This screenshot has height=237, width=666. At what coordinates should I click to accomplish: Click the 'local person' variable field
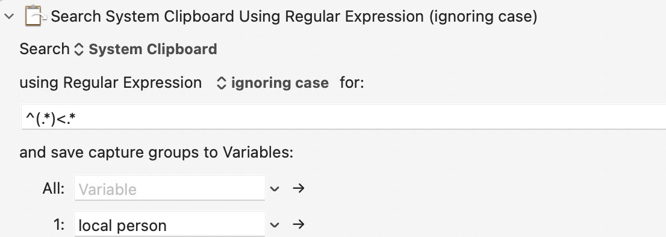click(170, 224)
